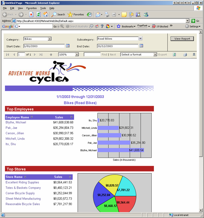Viewport: 204px width, 218px height.
Task: Click the report refresh icon
Action: pos(174,54)
